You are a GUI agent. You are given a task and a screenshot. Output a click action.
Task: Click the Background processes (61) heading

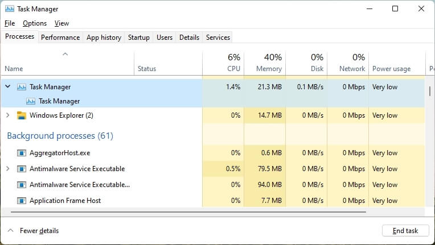point(60,136)
